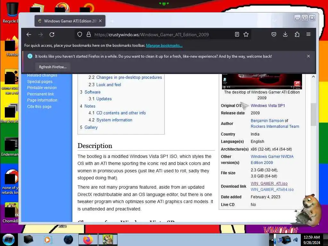
Task: Open a new tab
Action: [x=112, y=21]
